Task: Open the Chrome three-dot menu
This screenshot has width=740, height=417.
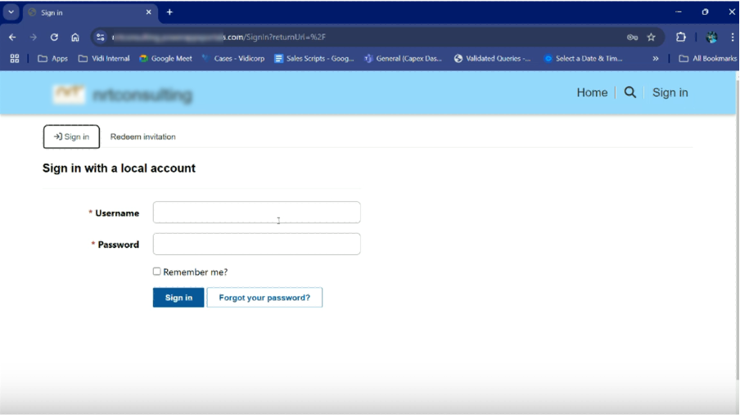Action: tap(732, 37)
